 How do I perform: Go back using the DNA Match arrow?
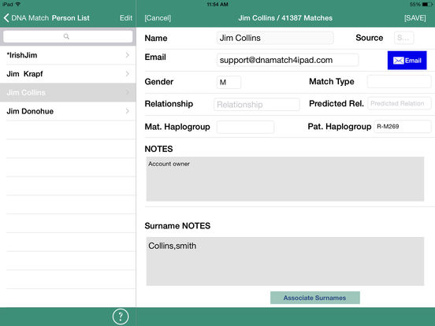[6, 18]
